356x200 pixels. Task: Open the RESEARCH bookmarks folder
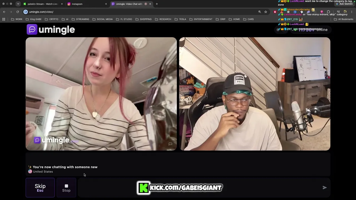[x=163, y=19]
